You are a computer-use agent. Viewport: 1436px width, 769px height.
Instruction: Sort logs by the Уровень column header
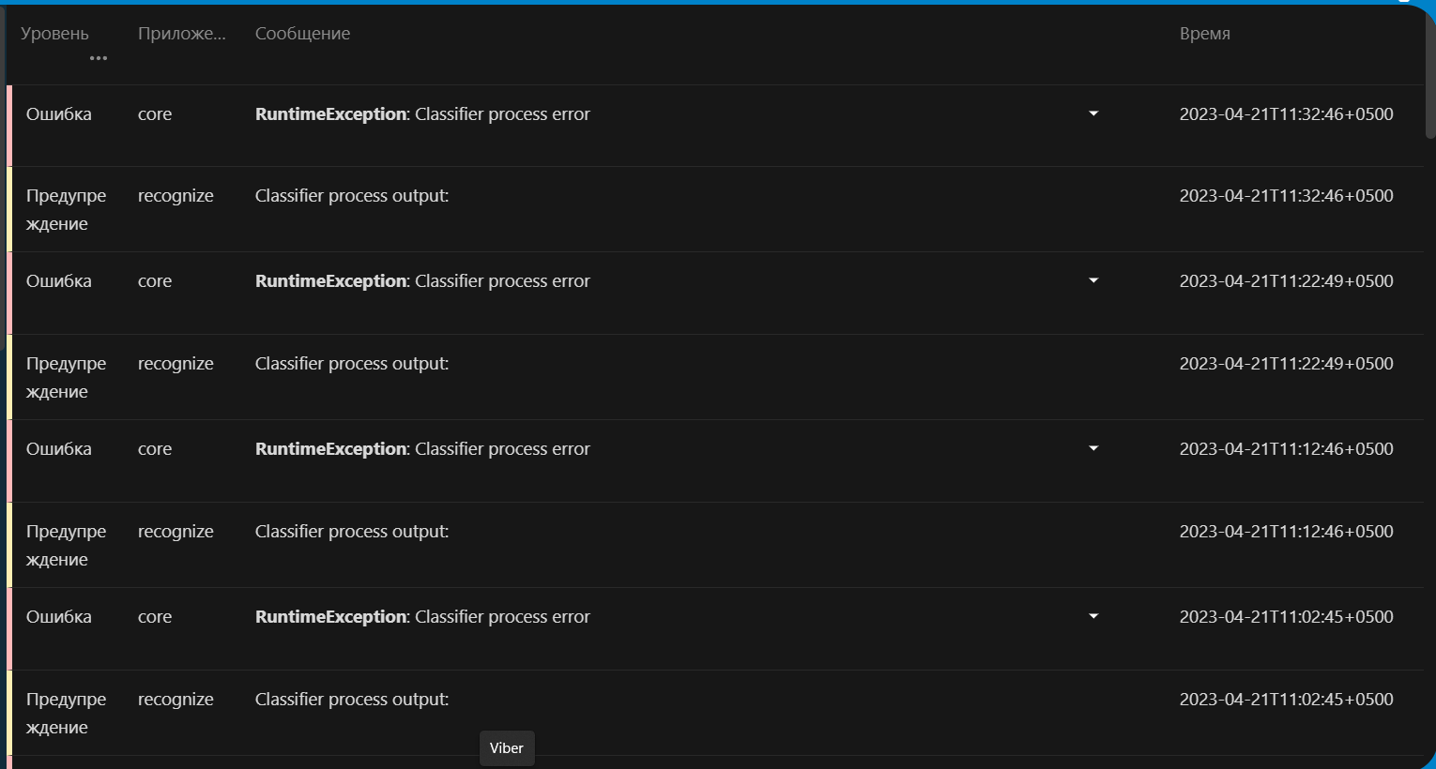(53, 33)
